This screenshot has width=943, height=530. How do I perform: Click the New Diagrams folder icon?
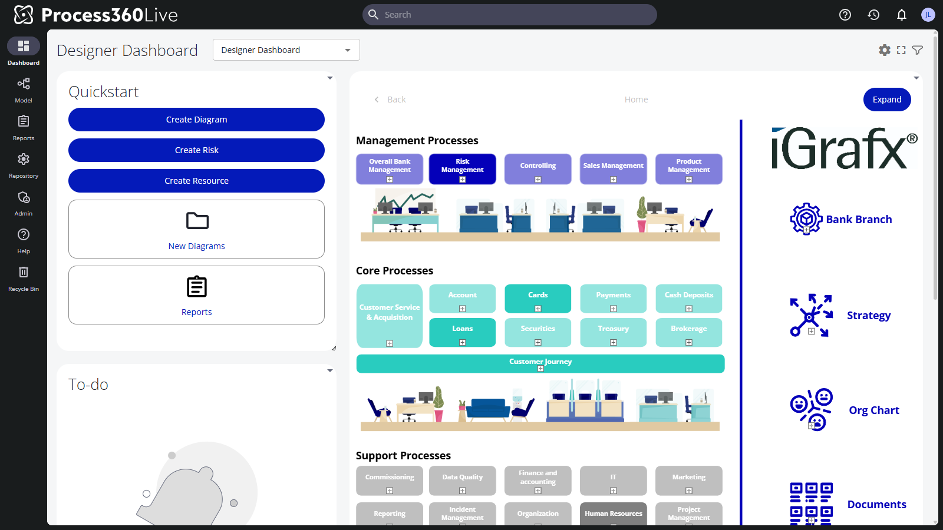coord(197,221)
